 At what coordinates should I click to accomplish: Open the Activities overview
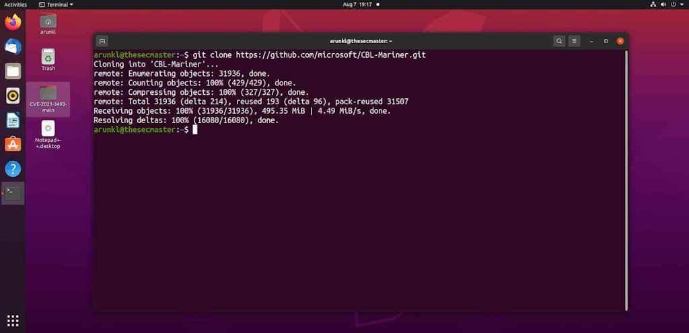(15, 5)
